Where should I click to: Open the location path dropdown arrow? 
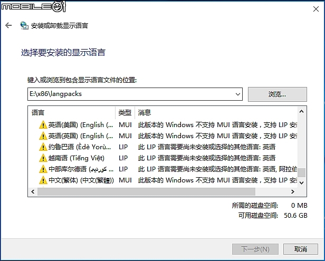(238, 94)
